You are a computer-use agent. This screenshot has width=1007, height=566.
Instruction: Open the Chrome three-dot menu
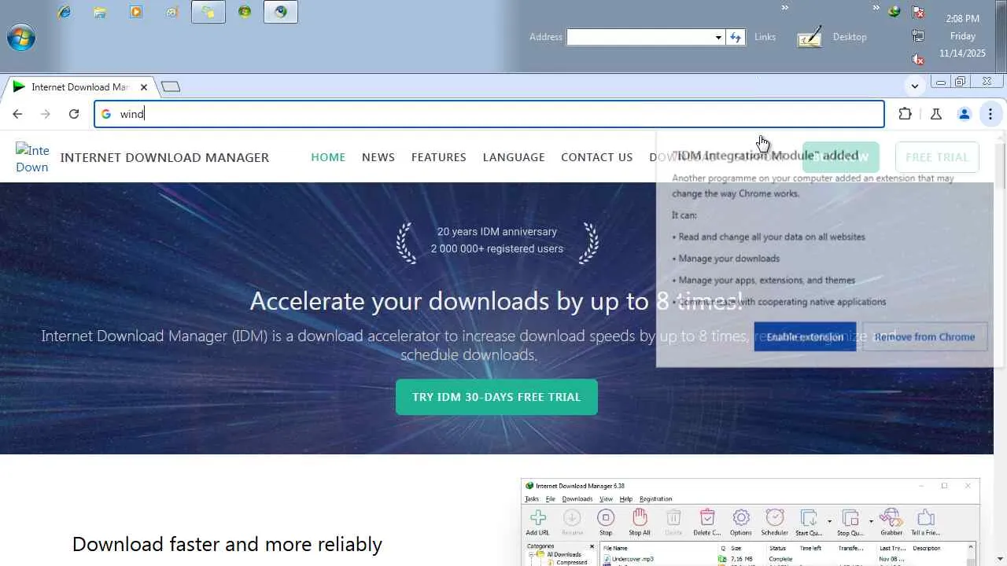point(990,114)
